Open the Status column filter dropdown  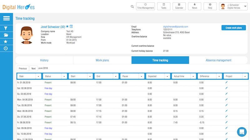coord(64,76)
